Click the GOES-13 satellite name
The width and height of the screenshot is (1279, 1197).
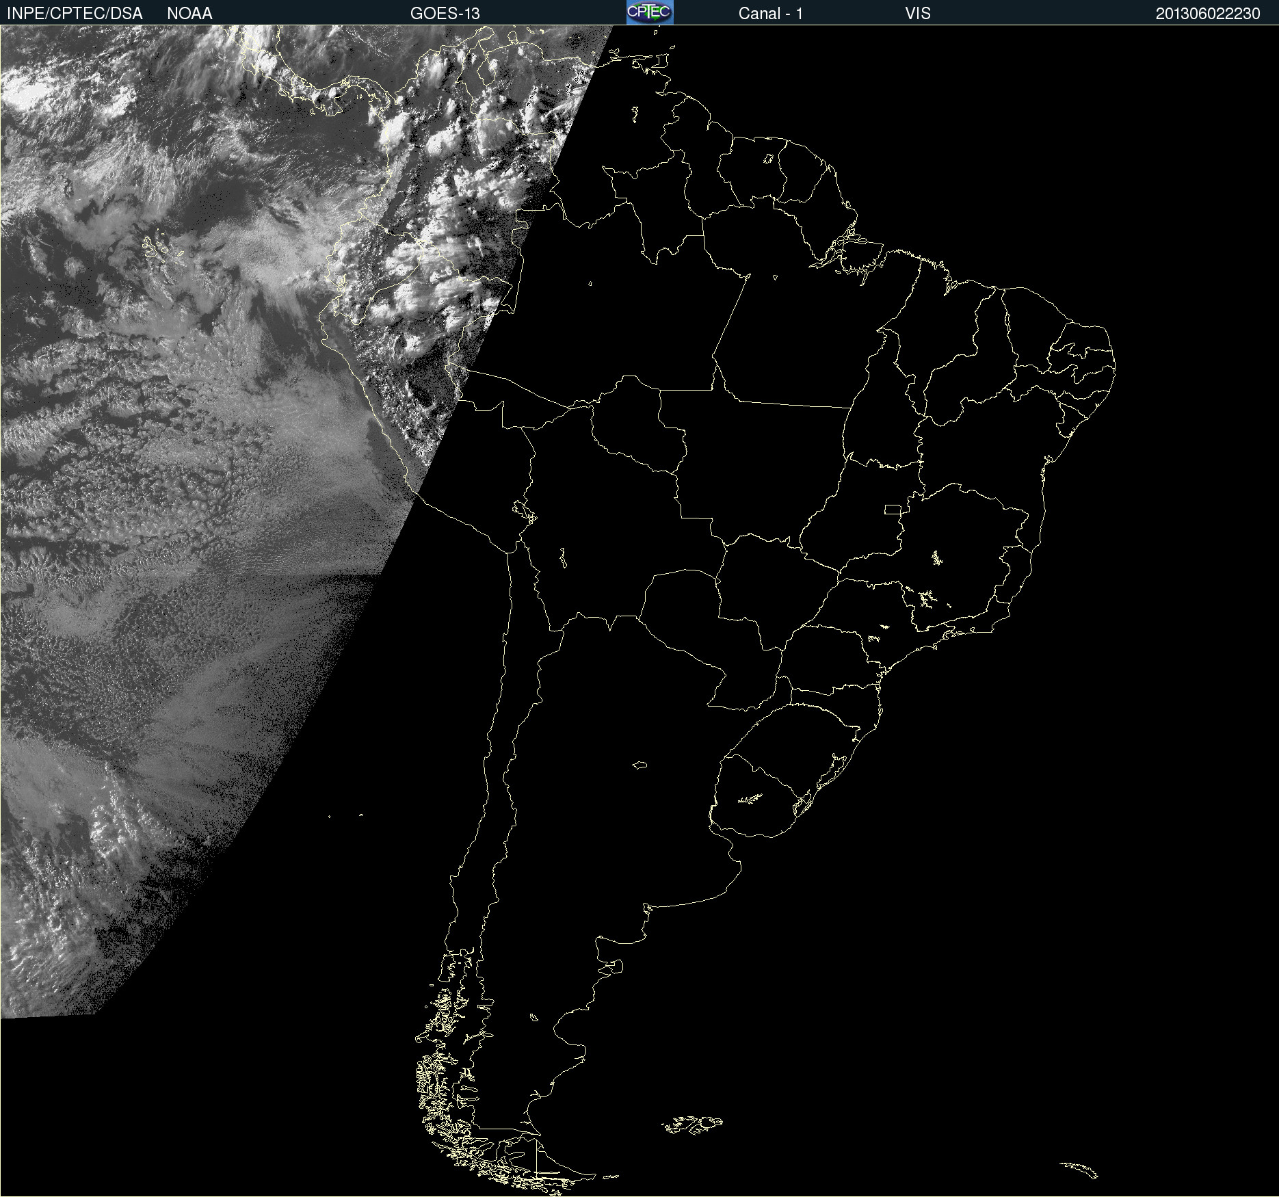point(445,14)
